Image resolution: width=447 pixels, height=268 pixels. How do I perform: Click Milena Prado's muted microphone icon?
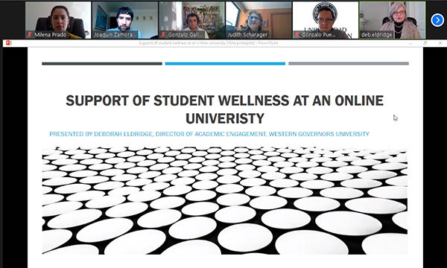click(x=30, y=35)
